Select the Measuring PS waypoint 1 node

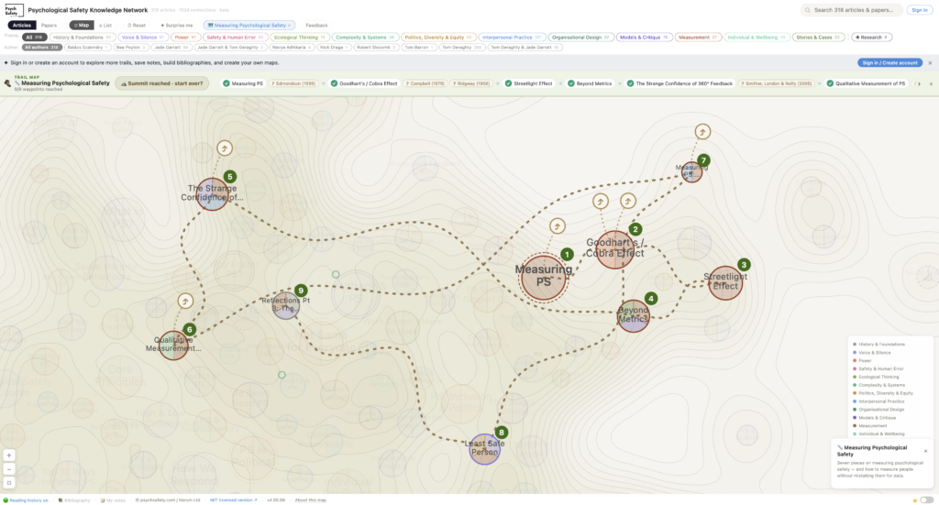[x=543, y=277]
